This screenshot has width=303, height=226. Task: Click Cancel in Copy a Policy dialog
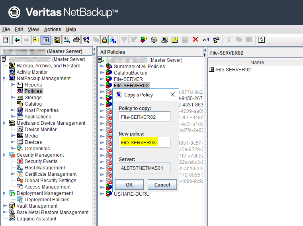click(162, 185)
